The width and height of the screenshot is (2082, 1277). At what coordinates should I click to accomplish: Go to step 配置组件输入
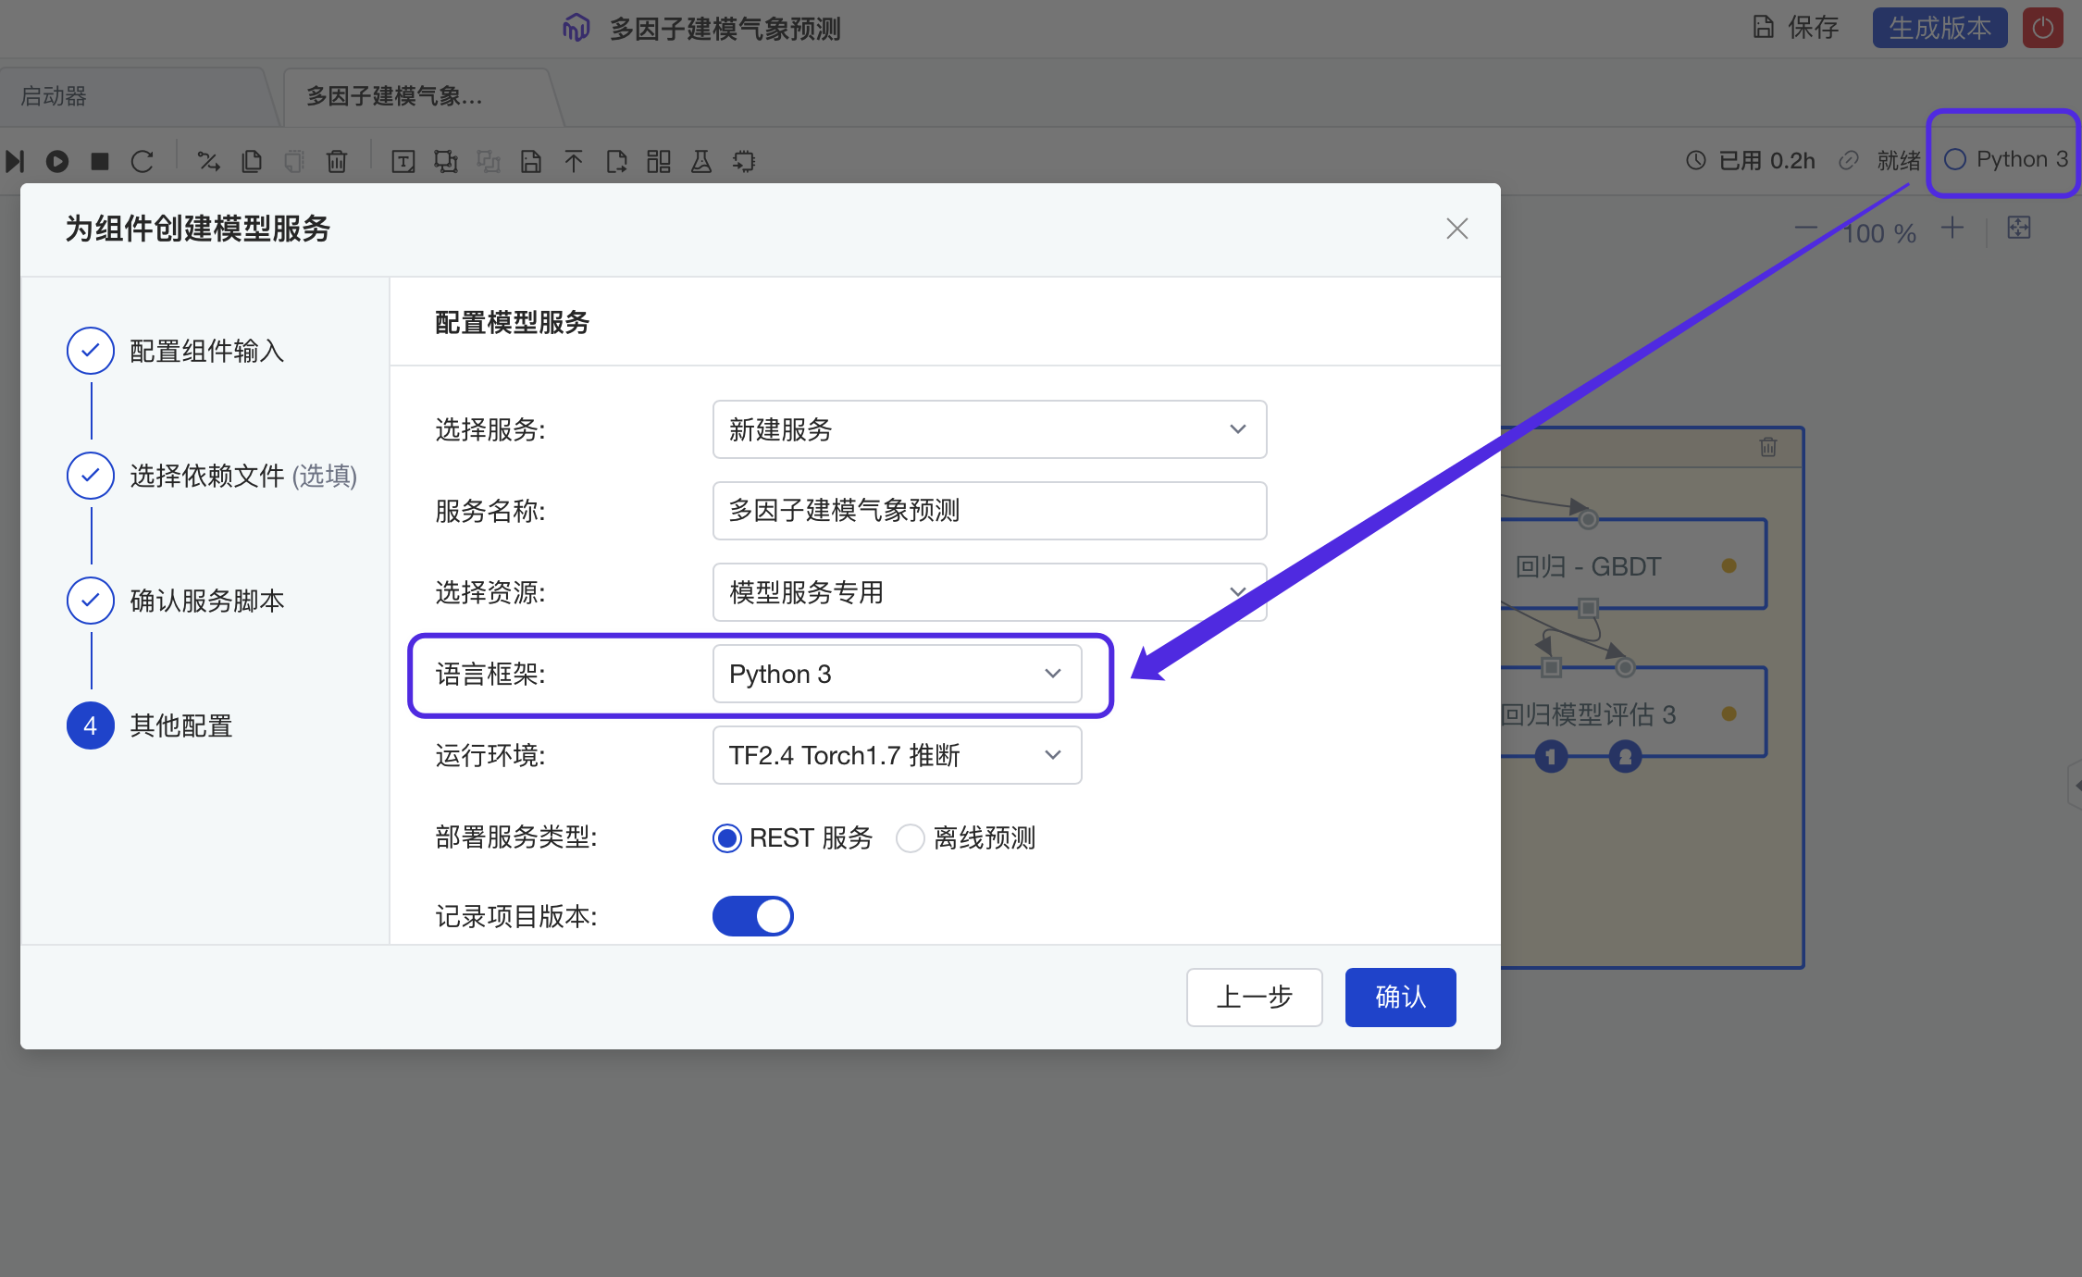176,351
